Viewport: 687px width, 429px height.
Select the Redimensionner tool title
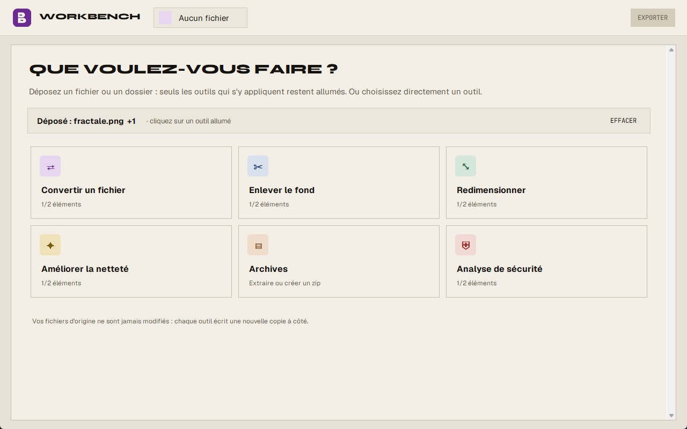click(x=491, y=190)
